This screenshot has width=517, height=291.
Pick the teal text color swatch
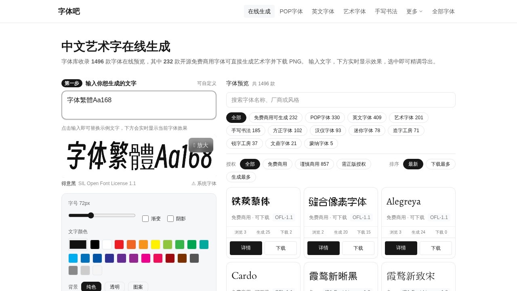click(x=204, y=245)
